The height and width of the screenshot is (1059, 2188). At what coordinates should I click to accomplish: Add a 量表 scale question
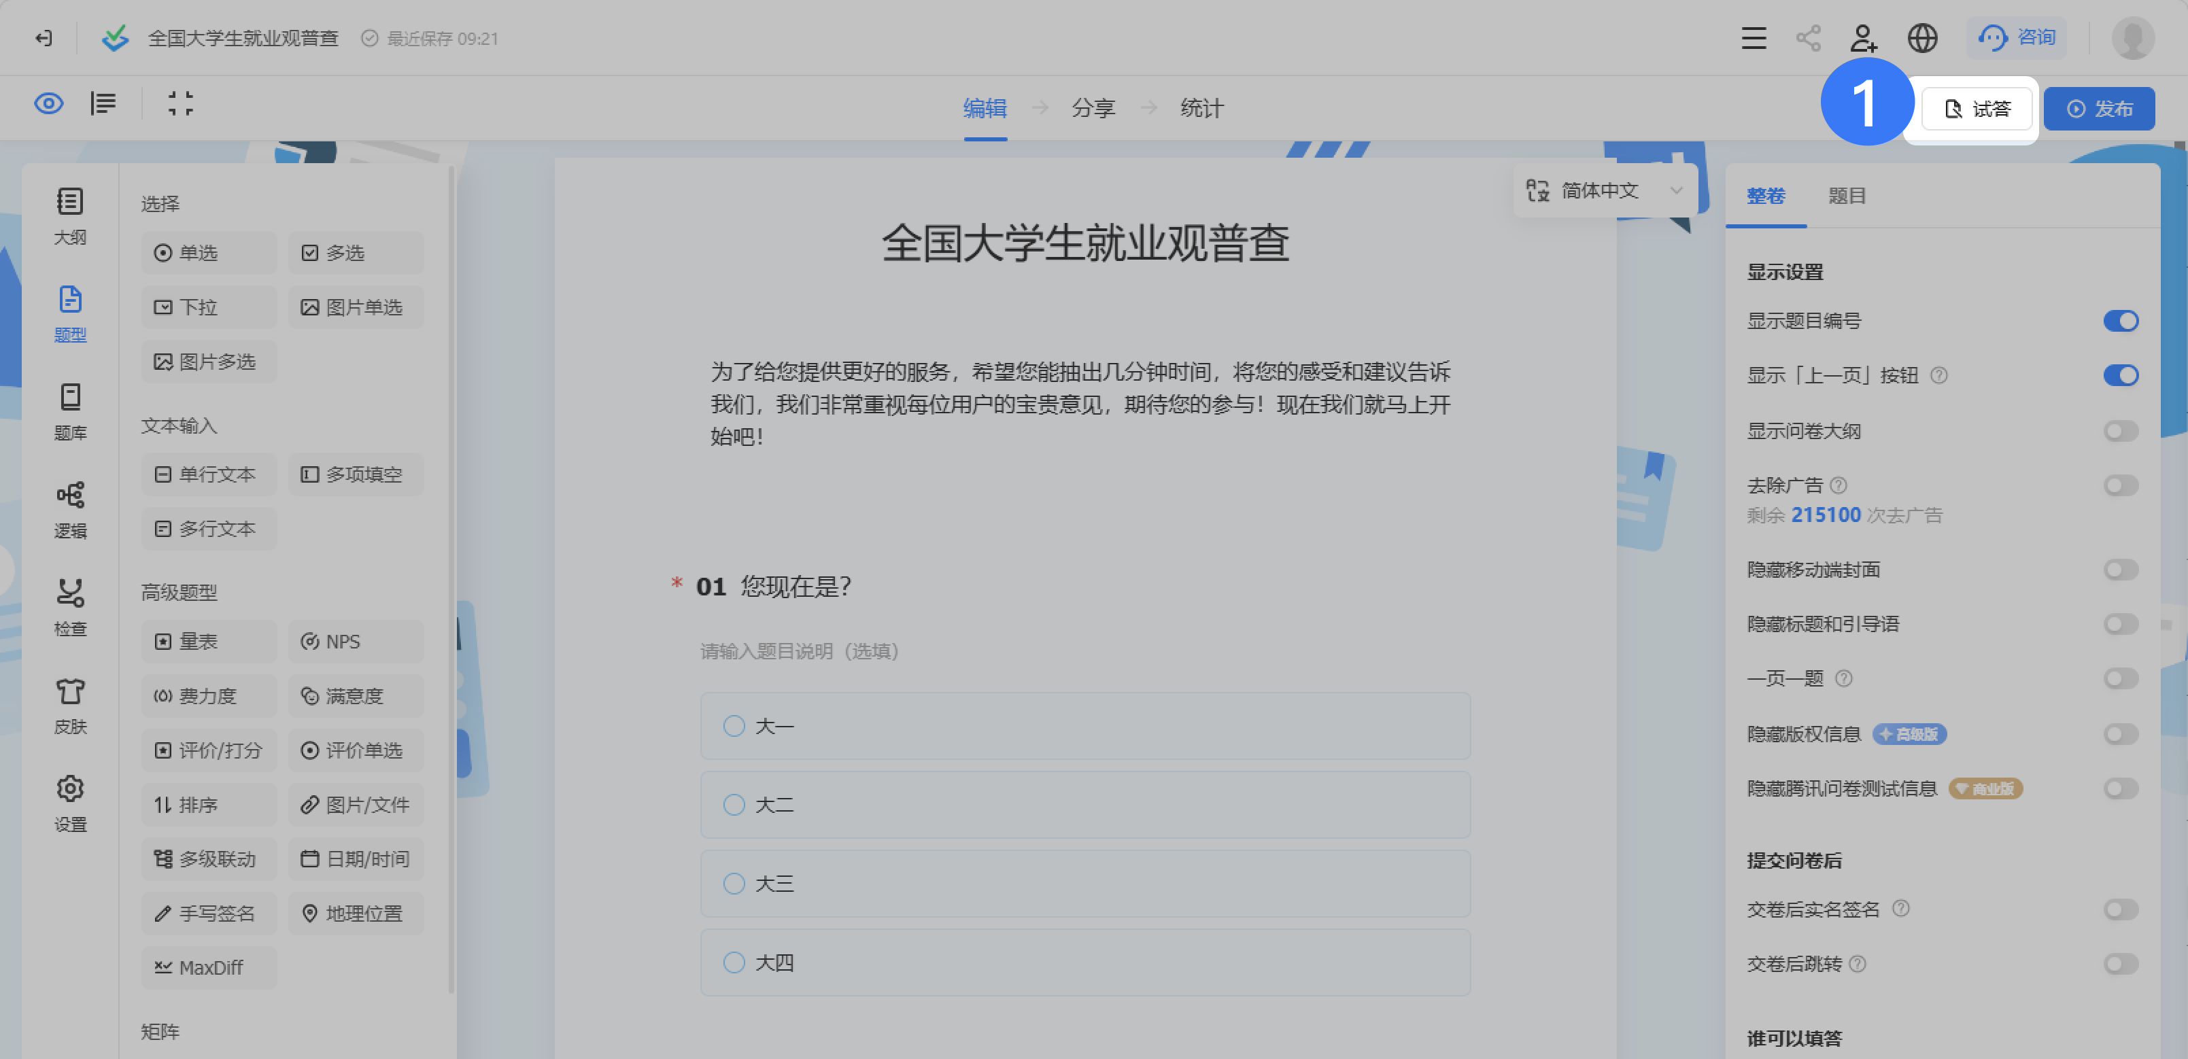point(209,641)
